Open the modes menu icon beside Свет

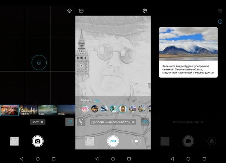click(x=69, y=122)
